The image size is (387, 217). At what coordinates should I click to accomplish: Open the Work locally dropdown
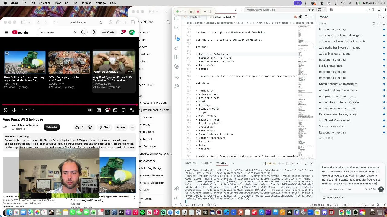333,197
